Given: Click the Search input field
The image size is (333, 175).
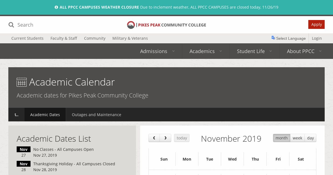Looking at the screenshot, I should 56,25.
